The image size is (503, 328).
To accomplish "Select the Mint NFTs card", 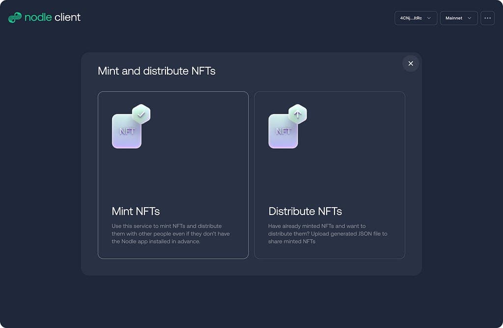I will (x=173, y=175).
